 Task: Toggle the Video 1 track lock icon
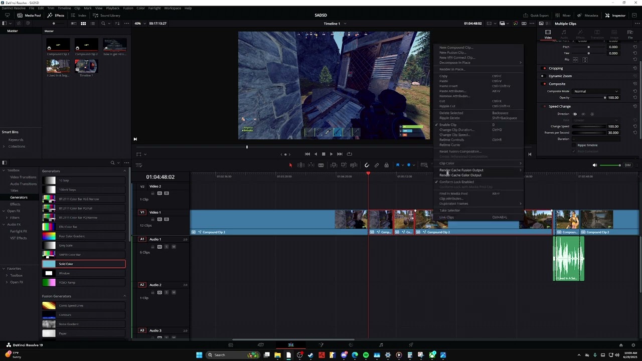[x=153, y=220]
